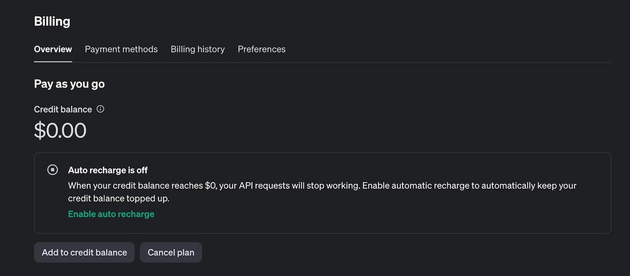
Task: Click the Cancel plan button
Action: [171, 252]
